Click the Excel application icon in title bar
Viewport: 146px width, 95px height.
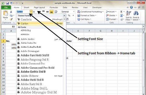[x=3, y=3]
